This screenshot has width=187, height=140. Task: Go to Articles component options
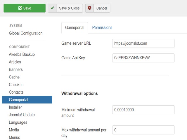15,62
